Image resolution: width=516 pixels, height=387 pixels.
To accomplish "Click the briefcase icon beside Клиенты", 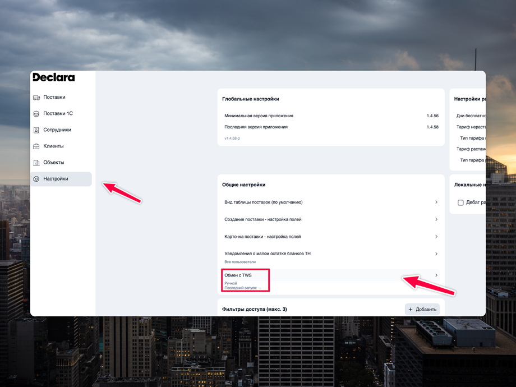I will tap(36, 146).
